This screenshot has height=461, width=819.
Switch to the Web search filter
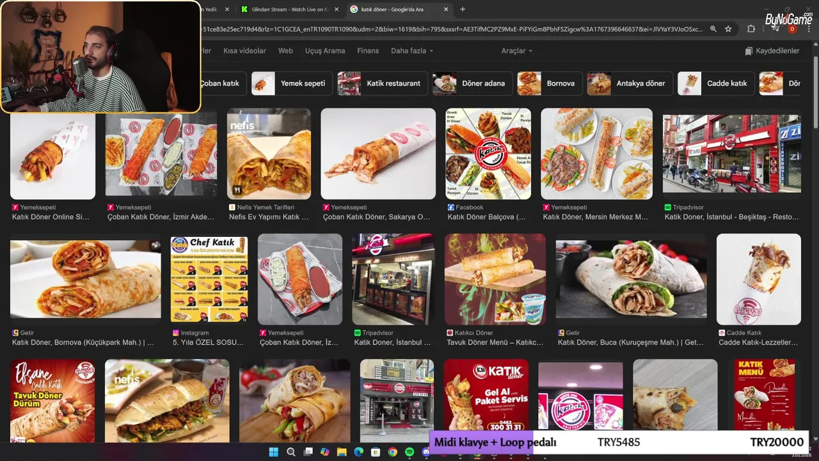[285, 51]
